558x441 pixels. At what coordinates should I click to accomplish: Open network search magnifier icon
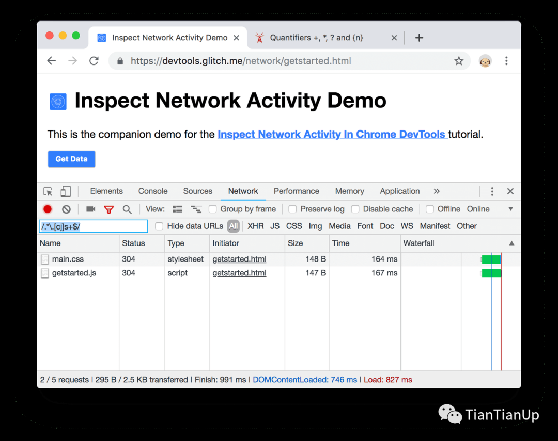pos(127,209)
